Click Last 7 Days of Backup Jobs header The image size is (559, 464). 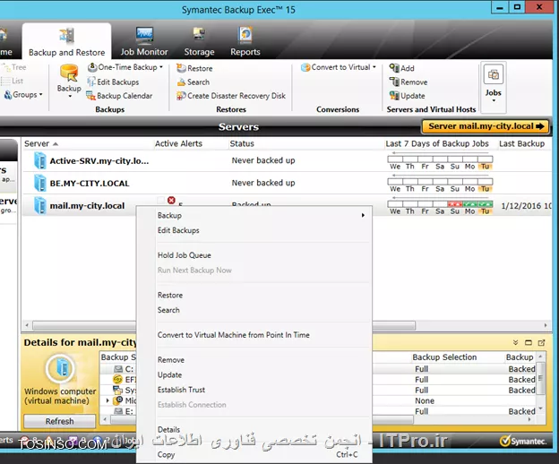tap(437, 143)
